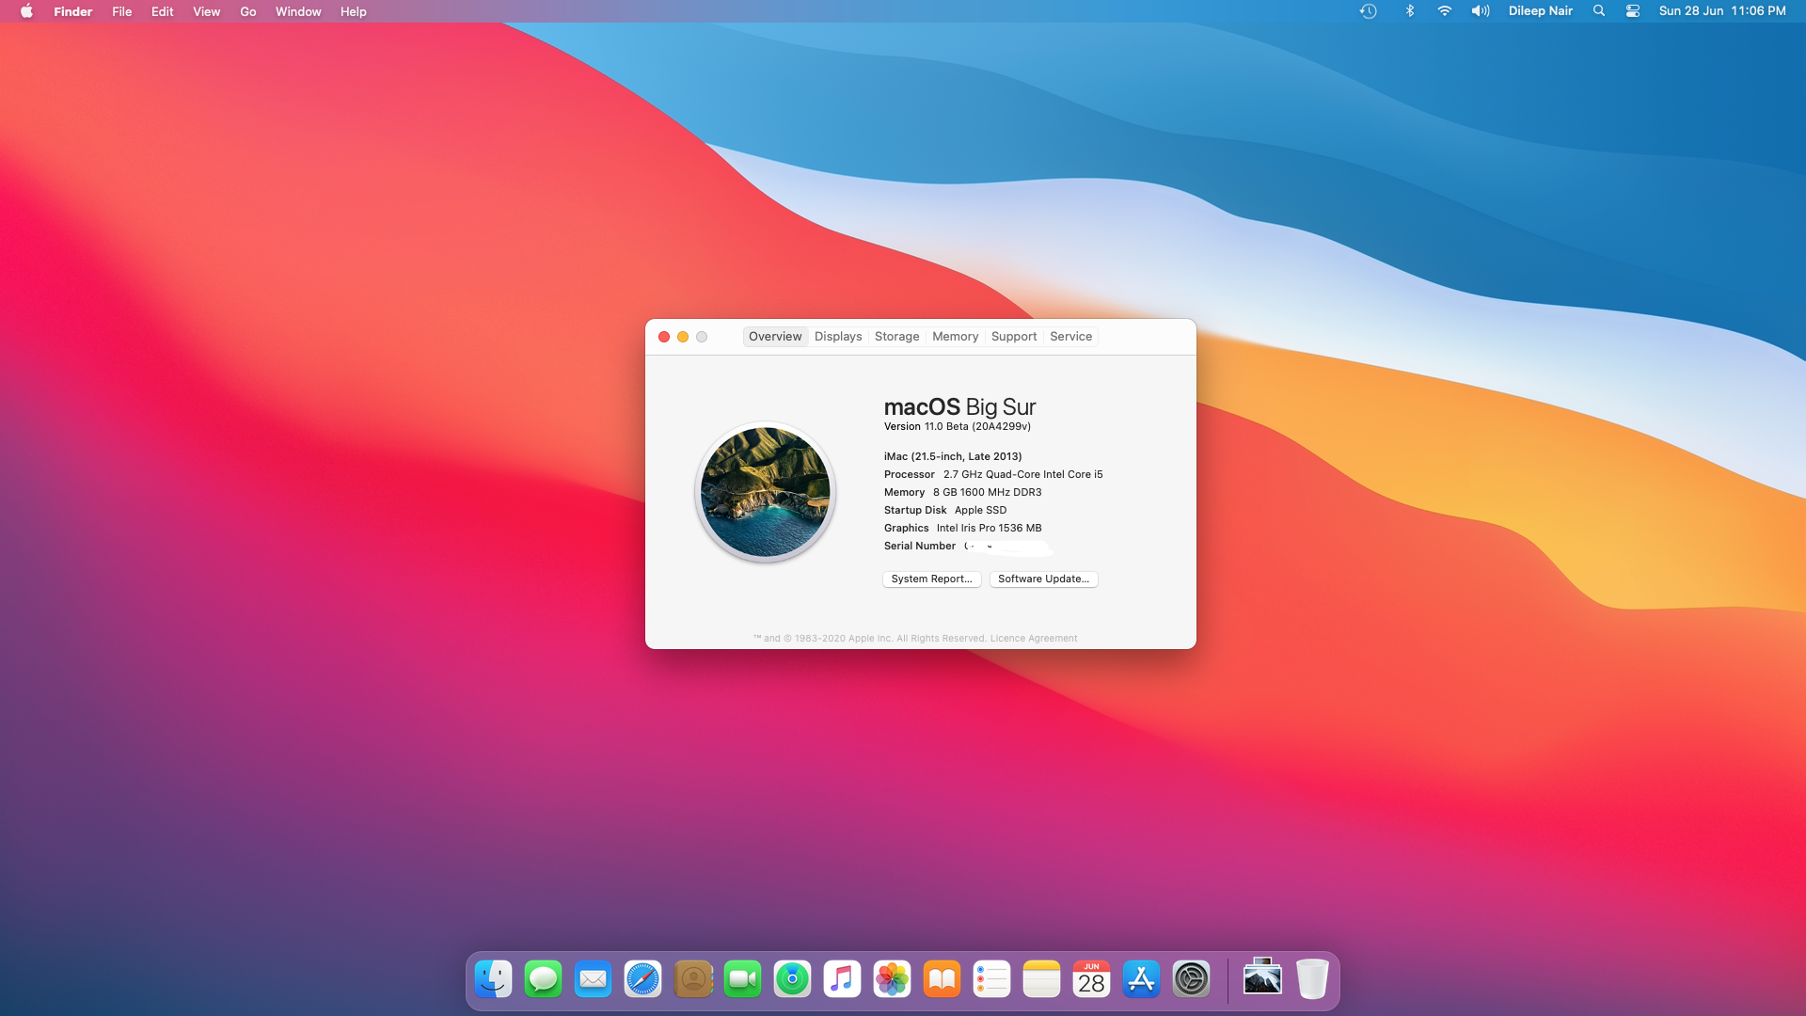Screen dimensions: 1806x1016
Task: Click the Time Machine menu bar icon
Action: (1369, 11)
